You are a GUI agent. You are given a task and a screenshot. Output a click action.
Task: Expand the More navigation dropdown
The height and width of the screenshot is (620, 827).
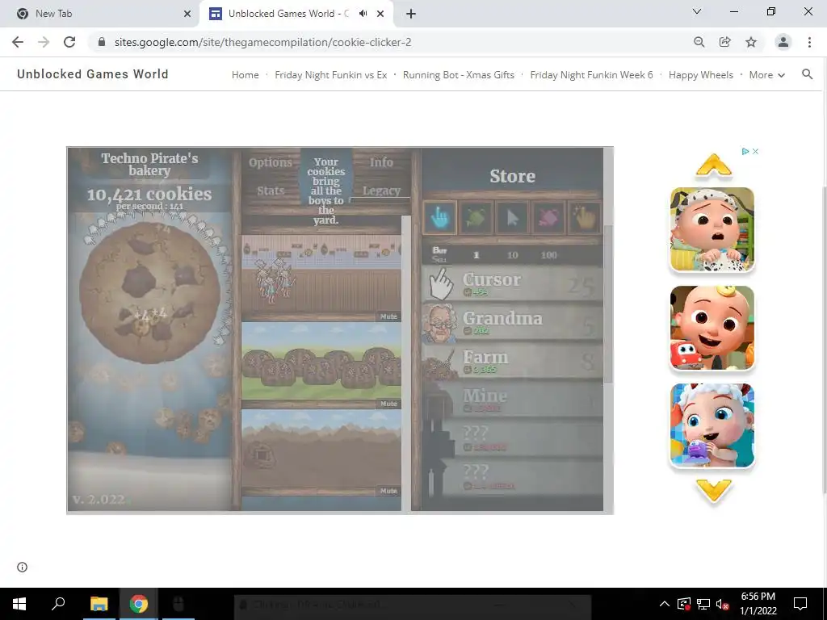pyautogui.click(x=767, y=75)
